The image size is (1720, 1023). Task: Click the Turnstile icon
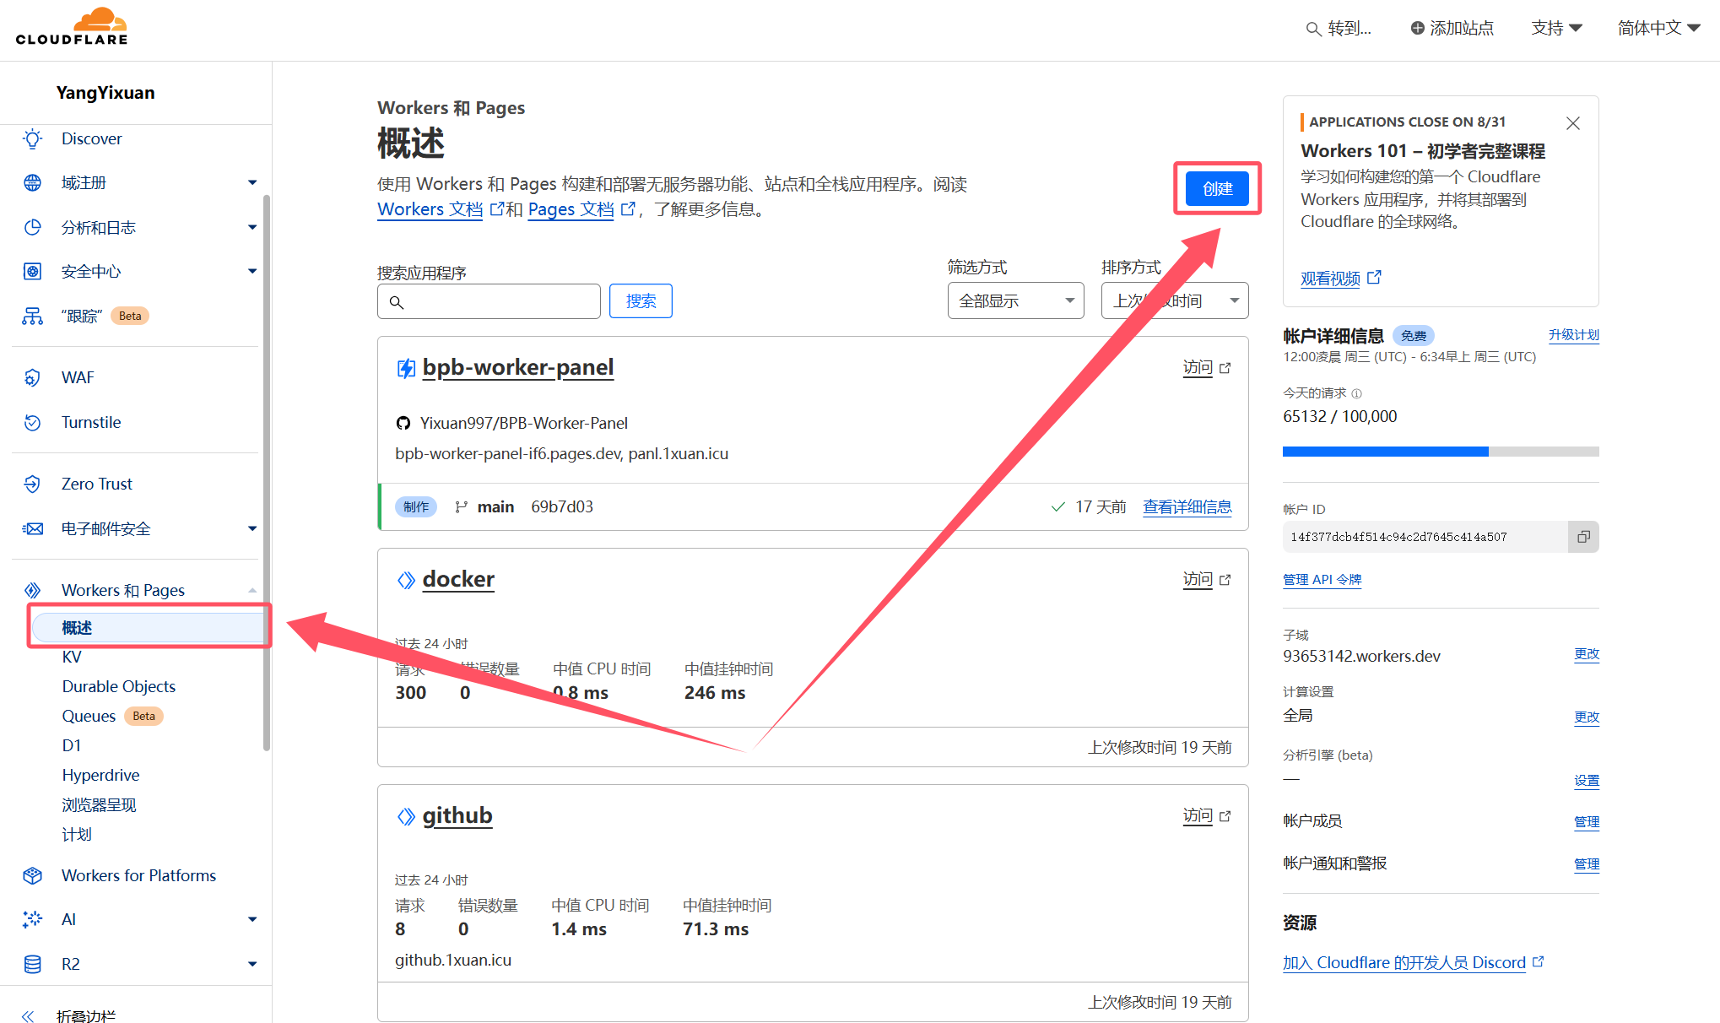32,422
